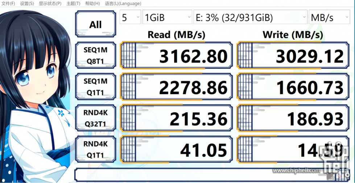Select the 2278.86 read result

pyautogui.click(x=176, y=87)
